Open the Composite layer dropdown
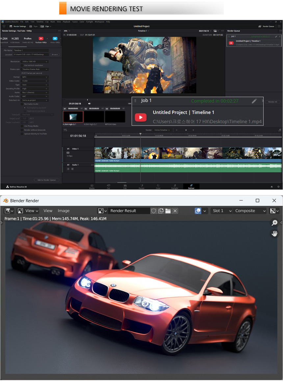283x382 pixels. [250, 211]
